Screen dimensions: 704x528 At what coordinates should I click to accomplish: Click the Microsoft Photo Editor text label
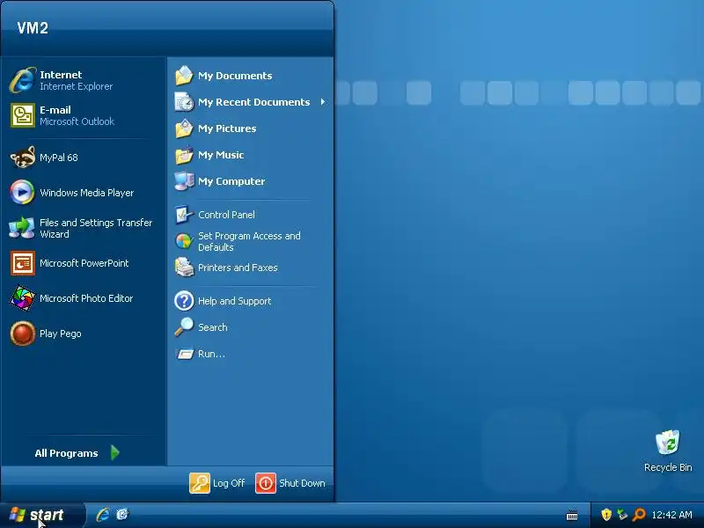(x=86, y=298)
